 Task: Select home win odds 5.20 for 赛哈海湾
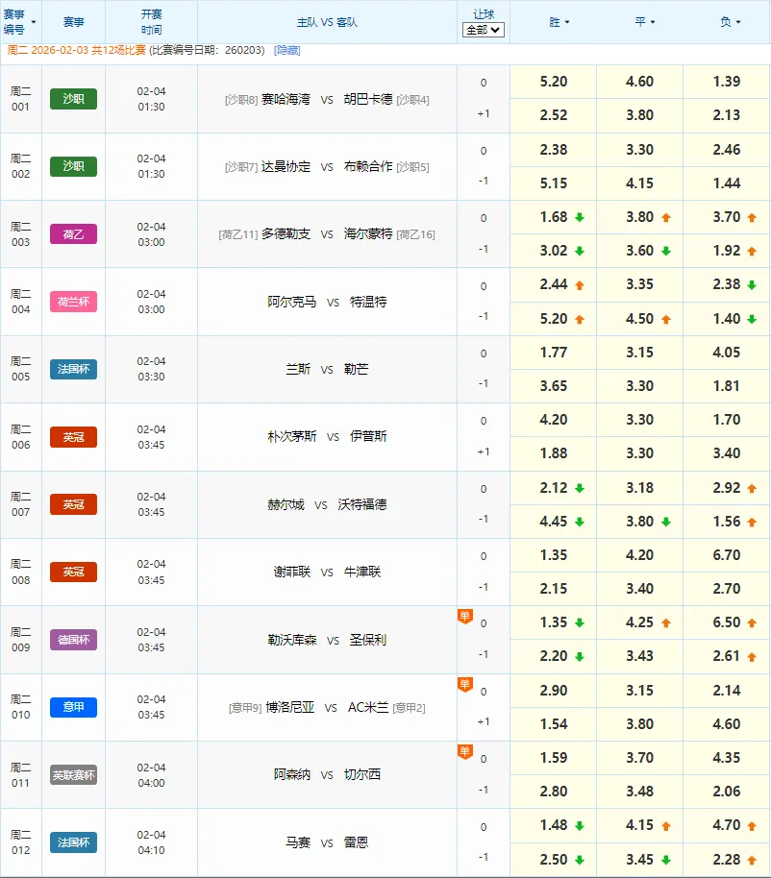click(x=552, y=83)
